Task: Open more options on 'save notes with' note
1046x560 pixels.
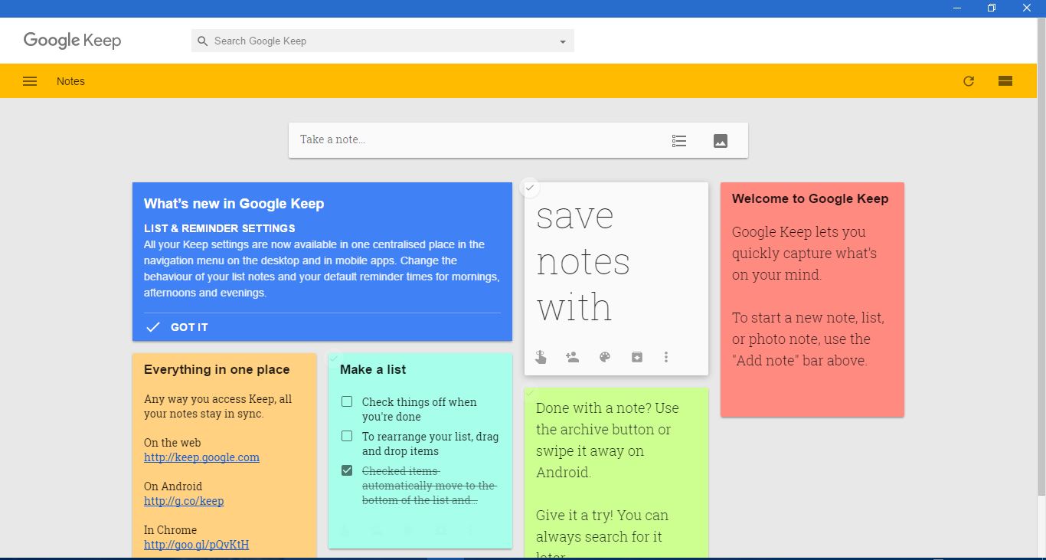Action: (666, 357)
